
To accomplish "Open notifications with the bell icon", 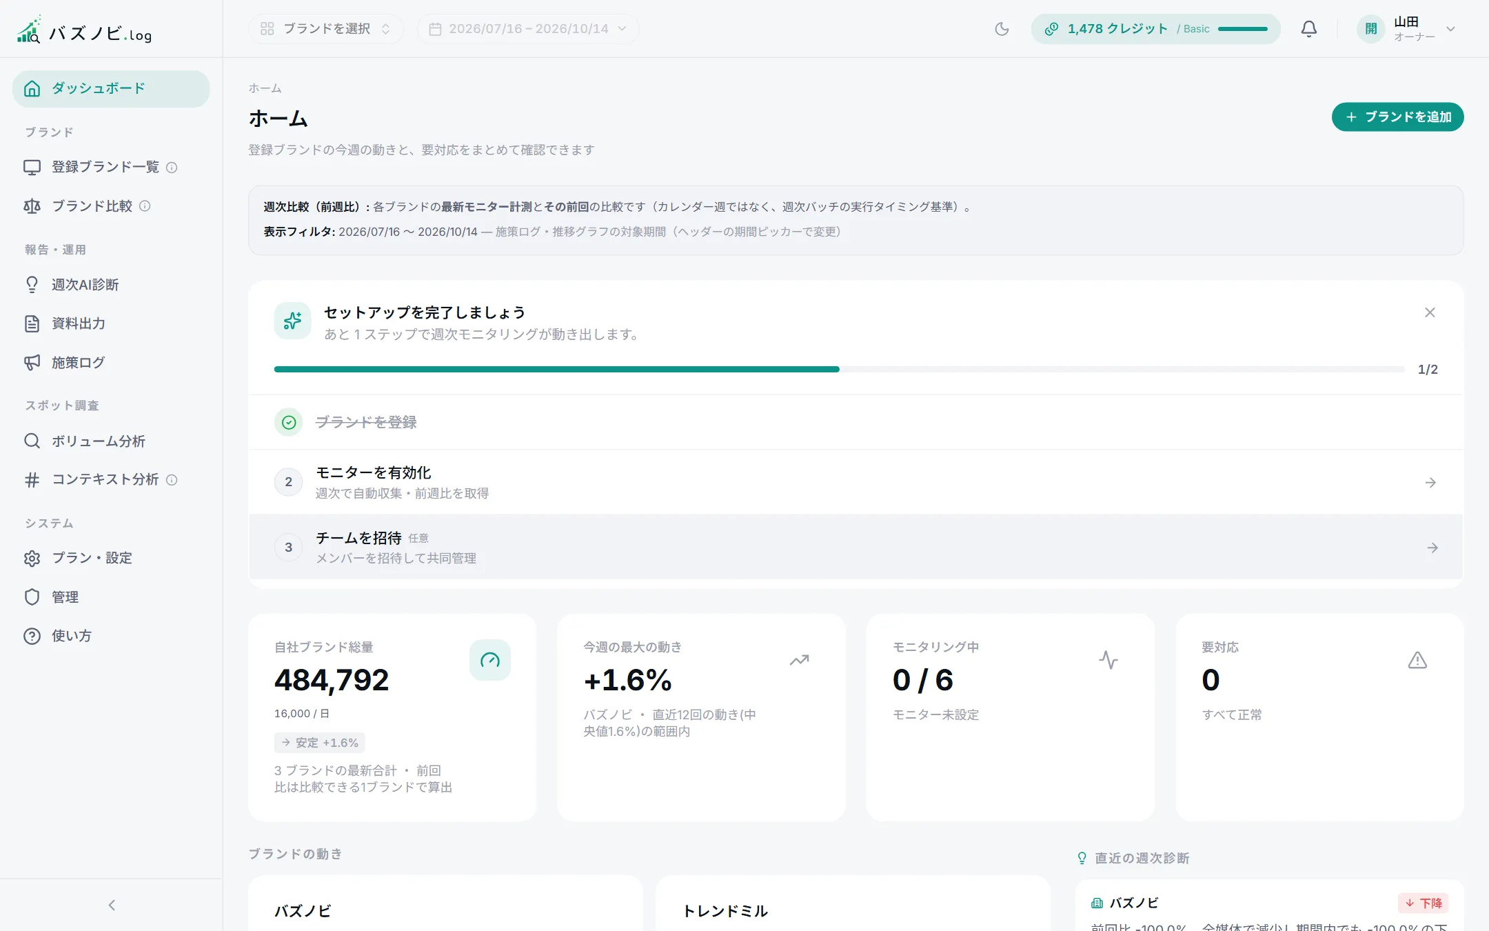I will coord(1308,29).
